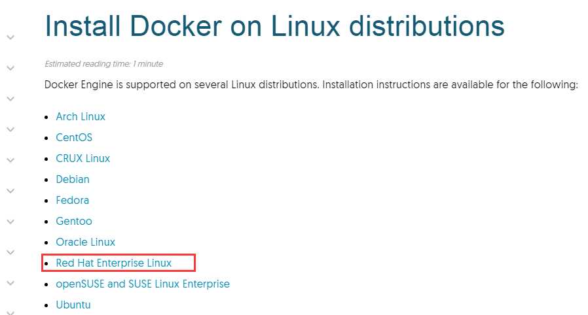The width and height of the screenshot is (588, 315).
Task: Expand sidebar chevron beside estimated reading time
Action: (10, 68)
